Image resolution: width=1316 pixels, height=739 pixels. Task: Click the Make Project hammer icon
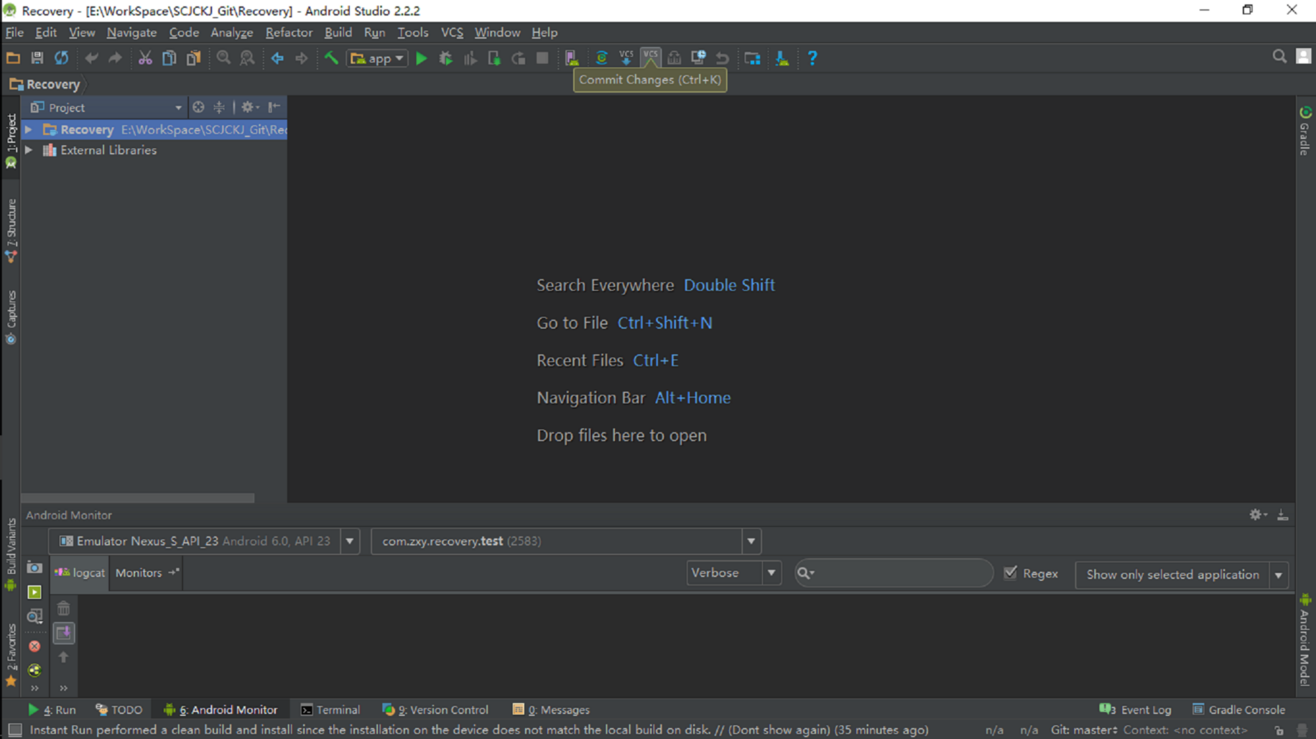pyautogui.click(x=331, y=58)
